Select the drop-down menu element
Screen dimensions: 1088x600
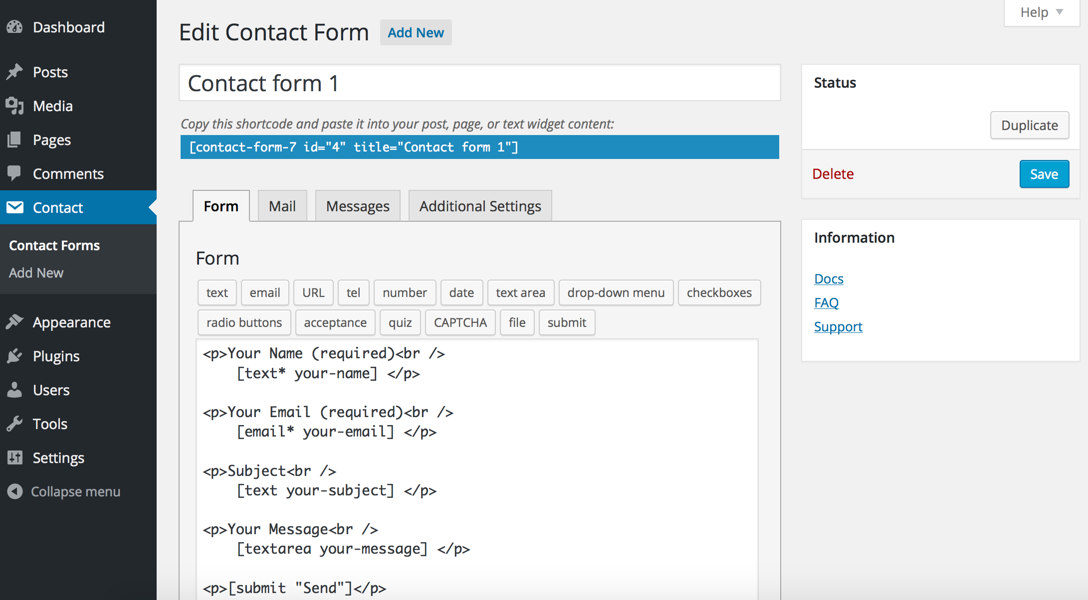tap(616, 293)
